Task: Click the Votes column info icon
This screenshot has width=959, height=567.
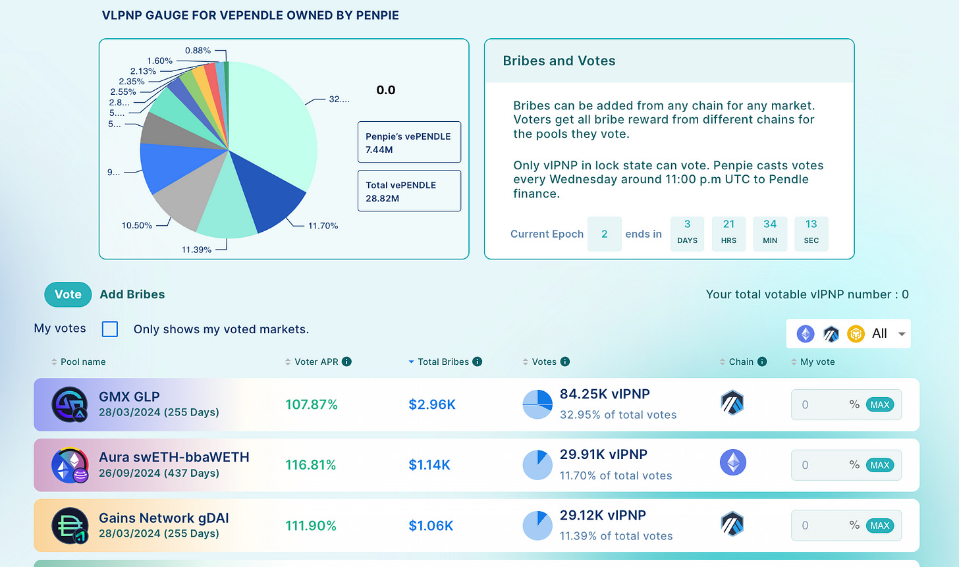Action: click(565, 362)
